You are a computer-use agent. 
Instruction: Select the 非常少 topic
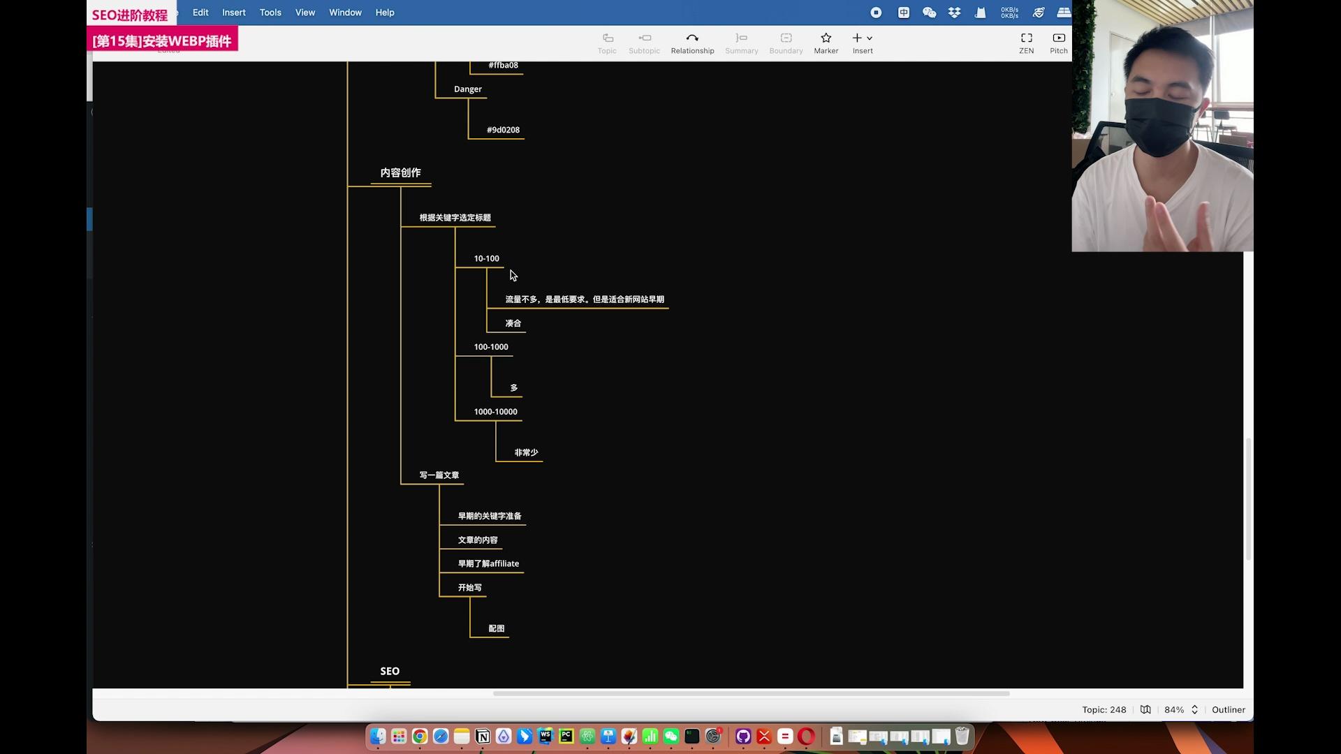click(x=527, y=452)
